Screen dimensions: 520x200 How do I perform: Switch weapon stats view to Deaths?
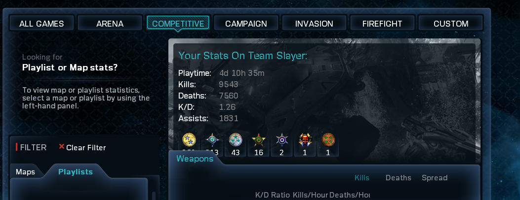click(x=399, y=178)
